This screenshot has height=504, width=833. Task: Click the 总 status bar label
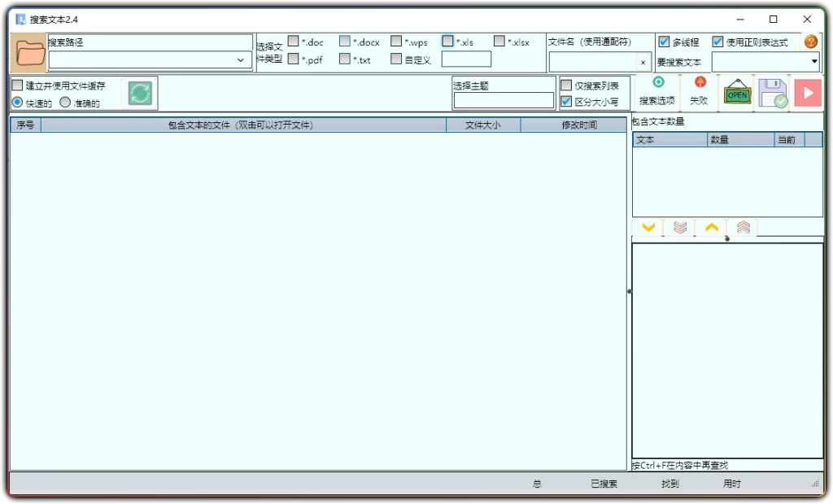pyautogui.click(x=537, y=484)
